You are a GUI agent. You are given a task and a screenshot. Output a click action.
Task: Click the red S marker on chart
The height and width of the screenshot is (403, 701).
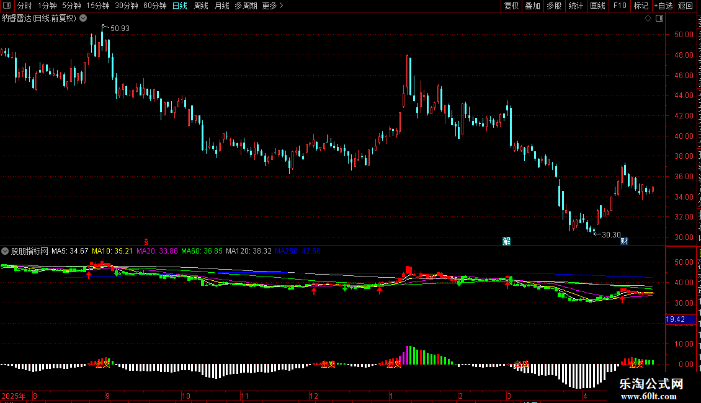(x=146, y=242)
